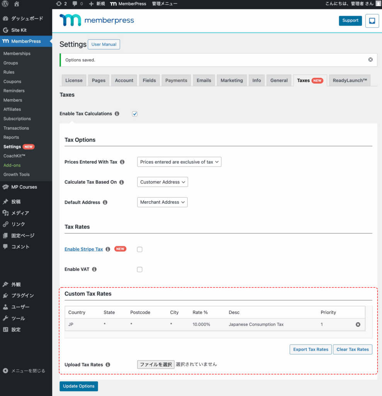Click 外観 brush icon in sidebar
Screen dimensions: 382x396
tap(5, 284)
